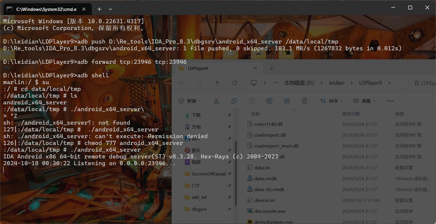Select the dnconsole.exe file
This screenshot has width=436, height=224.
pyautogui.click(x=269, y=211)
